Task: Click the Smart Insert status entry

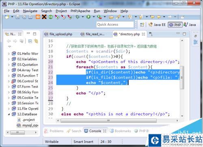Action: pos(83,142)
